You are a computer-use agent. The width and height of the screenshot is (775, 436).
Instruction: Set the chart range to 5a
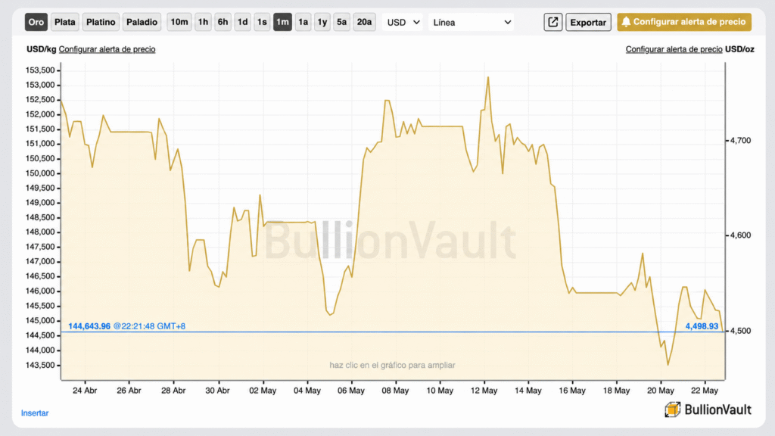pyautogui.click(x=341, y=22)
